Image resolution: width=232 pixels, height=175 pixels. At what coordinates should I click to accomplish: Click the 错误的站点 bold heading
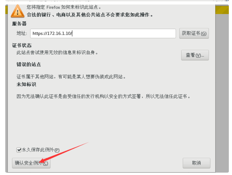coord(29,65)
